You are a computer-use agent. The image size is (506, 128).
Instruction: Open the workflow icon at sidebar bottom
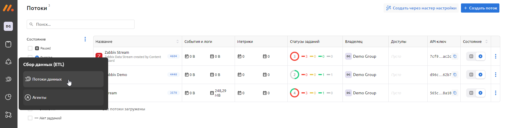pos(8,115)
